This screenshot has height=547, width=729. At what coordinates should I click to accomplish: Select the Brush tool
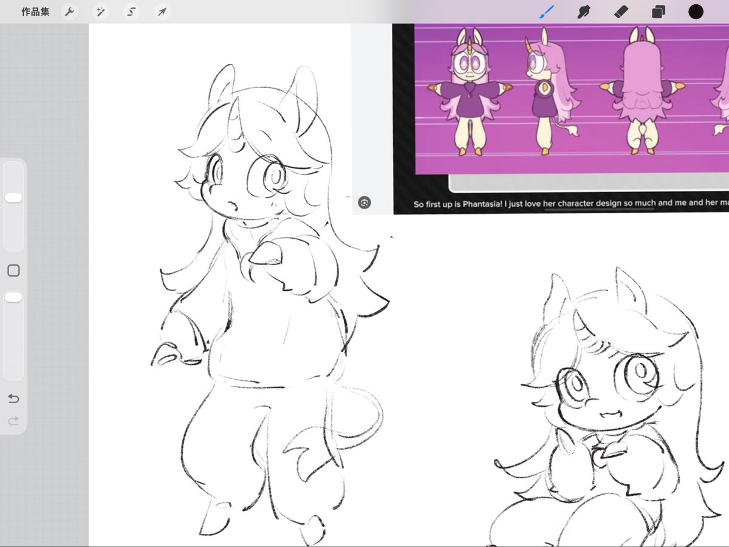click(x=547, y=12)
